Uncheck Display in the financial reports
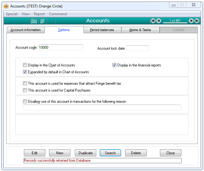204x171 pixels. pyautogui.click(x=114, y=65)
